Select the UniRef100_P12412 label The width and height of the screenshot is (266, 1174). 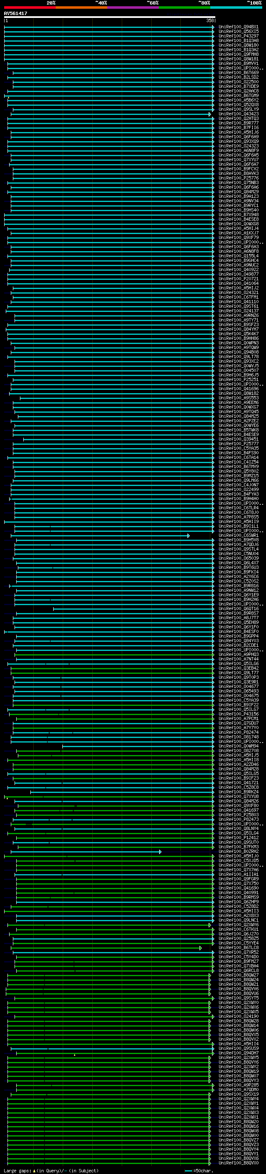[x=238, y=838]
